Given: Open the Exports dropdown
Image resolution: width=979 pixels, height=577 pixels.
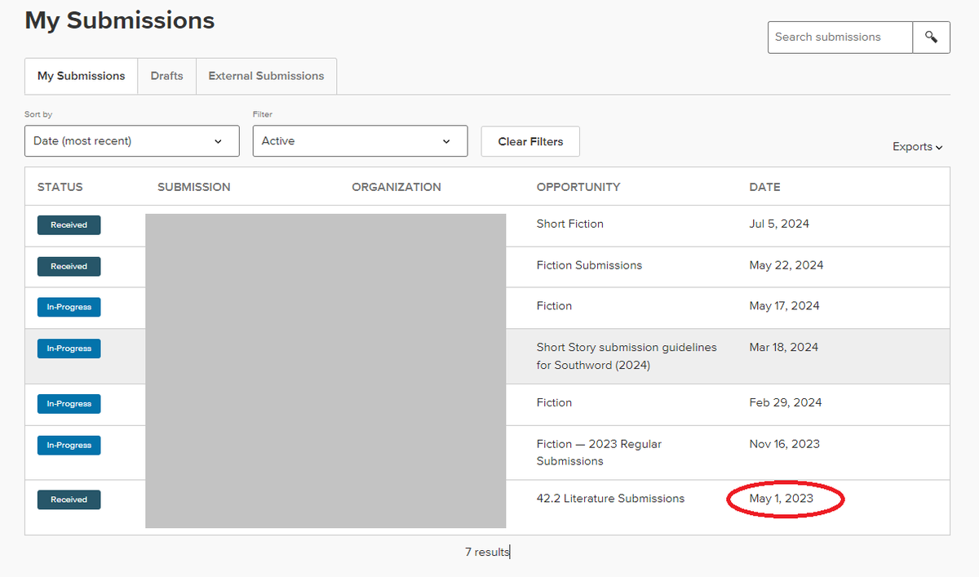Looking at the screenshot, I should click(x=917, y=146).
